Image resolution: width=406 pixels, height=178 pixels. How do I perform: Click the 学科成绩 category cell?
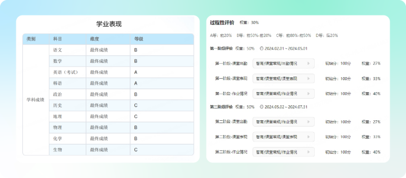[35, 100]
